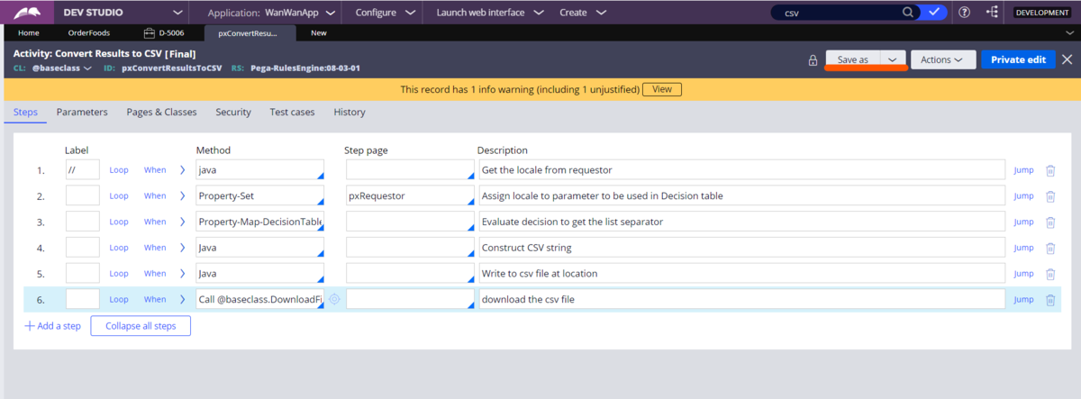Screen dimensions: 1081x399
Task: Switch to the Parameters tab
Action: pyautogui.click(x=82, y=112)
